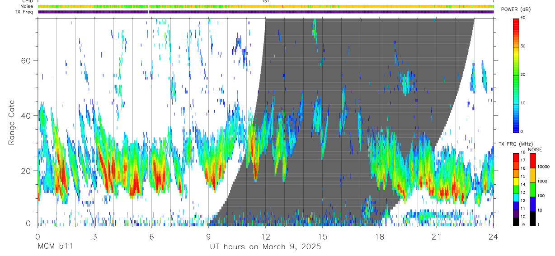Click the x-axis tick label 21

pos(437,236)
